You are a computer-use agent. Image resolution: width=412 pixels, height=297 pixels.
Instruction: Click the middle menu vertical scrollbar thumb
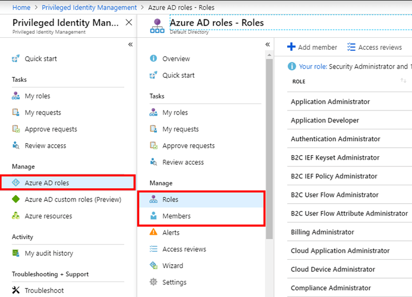[269, 149]
